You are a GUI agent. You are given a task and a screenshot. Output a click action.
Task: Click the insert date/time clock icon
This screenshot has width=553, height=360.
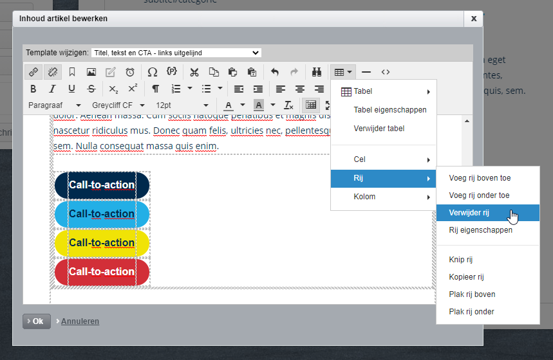[130, 72]
